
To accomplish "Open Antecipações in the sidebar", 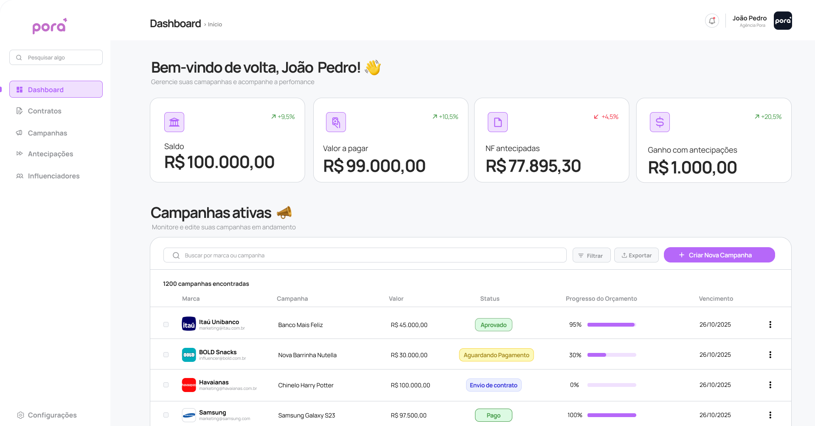I will [x=50, y=154].
